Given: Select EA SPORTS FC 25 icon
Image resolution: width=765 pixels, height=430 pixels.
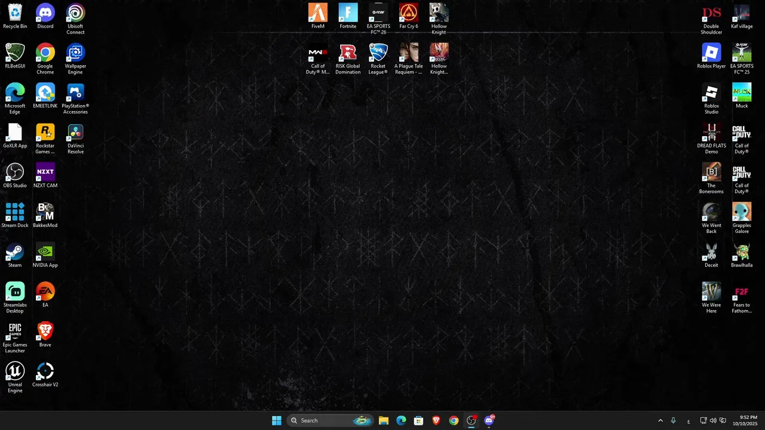Looking at the screenshot, I should pyautogui.click(x=742, y=59).
